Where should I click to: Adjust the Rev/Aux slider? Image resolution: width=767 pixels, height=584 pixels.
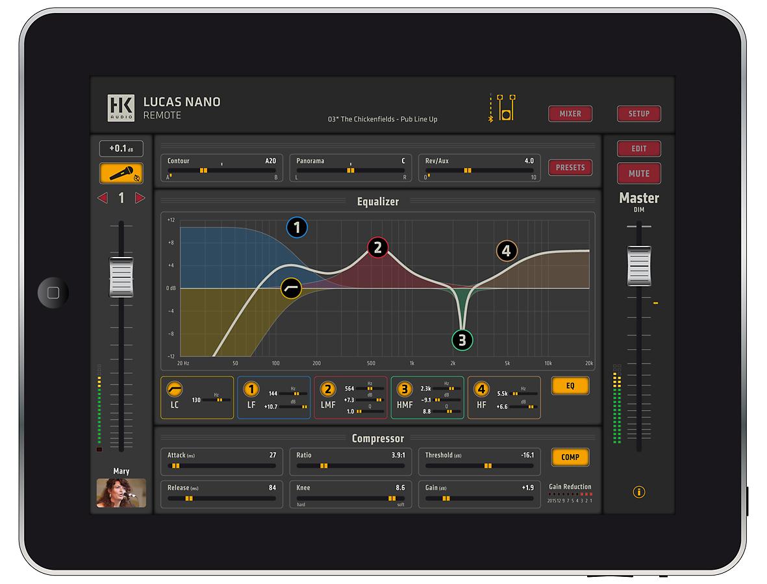tap(479, 171)
